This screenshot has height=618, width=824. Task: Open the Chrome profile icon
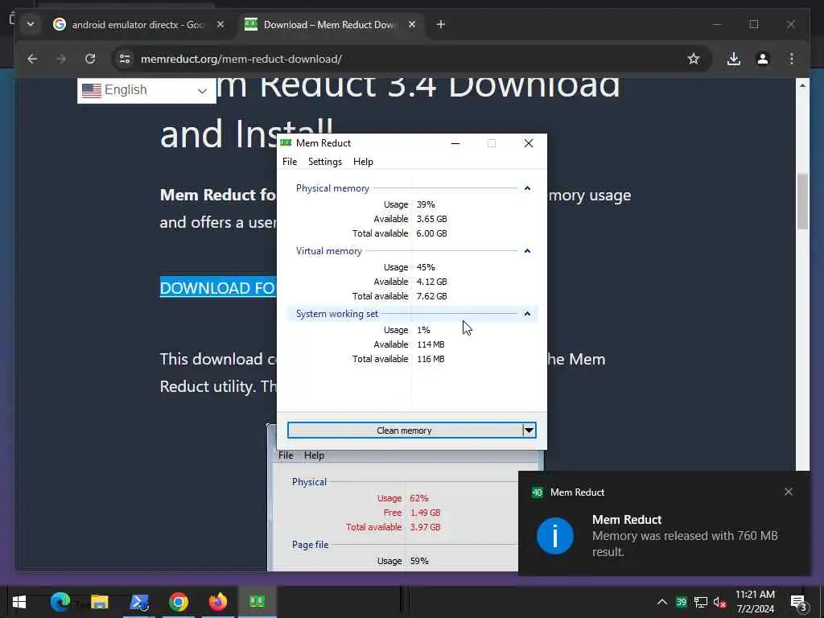tap(763, 59)
